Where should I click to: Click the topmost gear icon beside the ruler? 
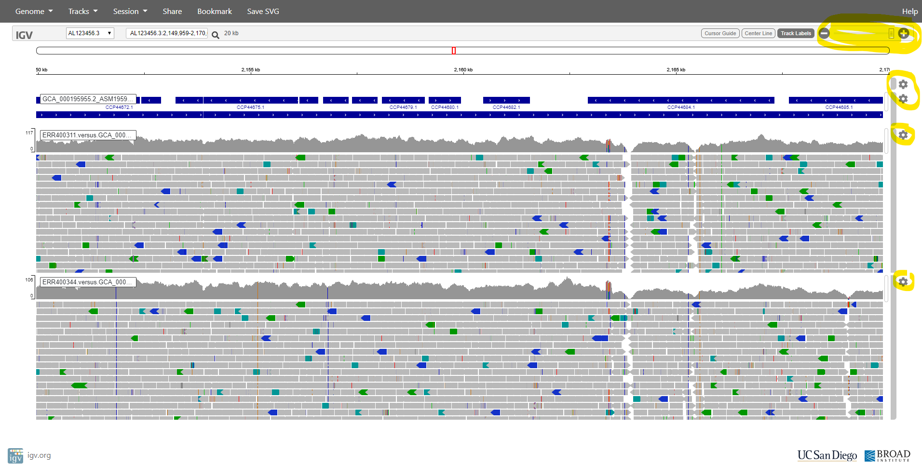pos(903,84)
